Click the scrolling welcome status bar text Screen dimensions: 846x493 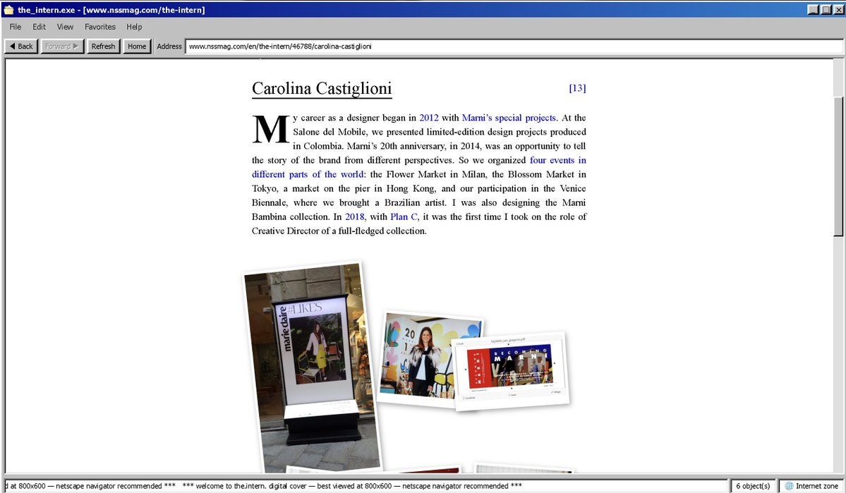coord(365,486)
